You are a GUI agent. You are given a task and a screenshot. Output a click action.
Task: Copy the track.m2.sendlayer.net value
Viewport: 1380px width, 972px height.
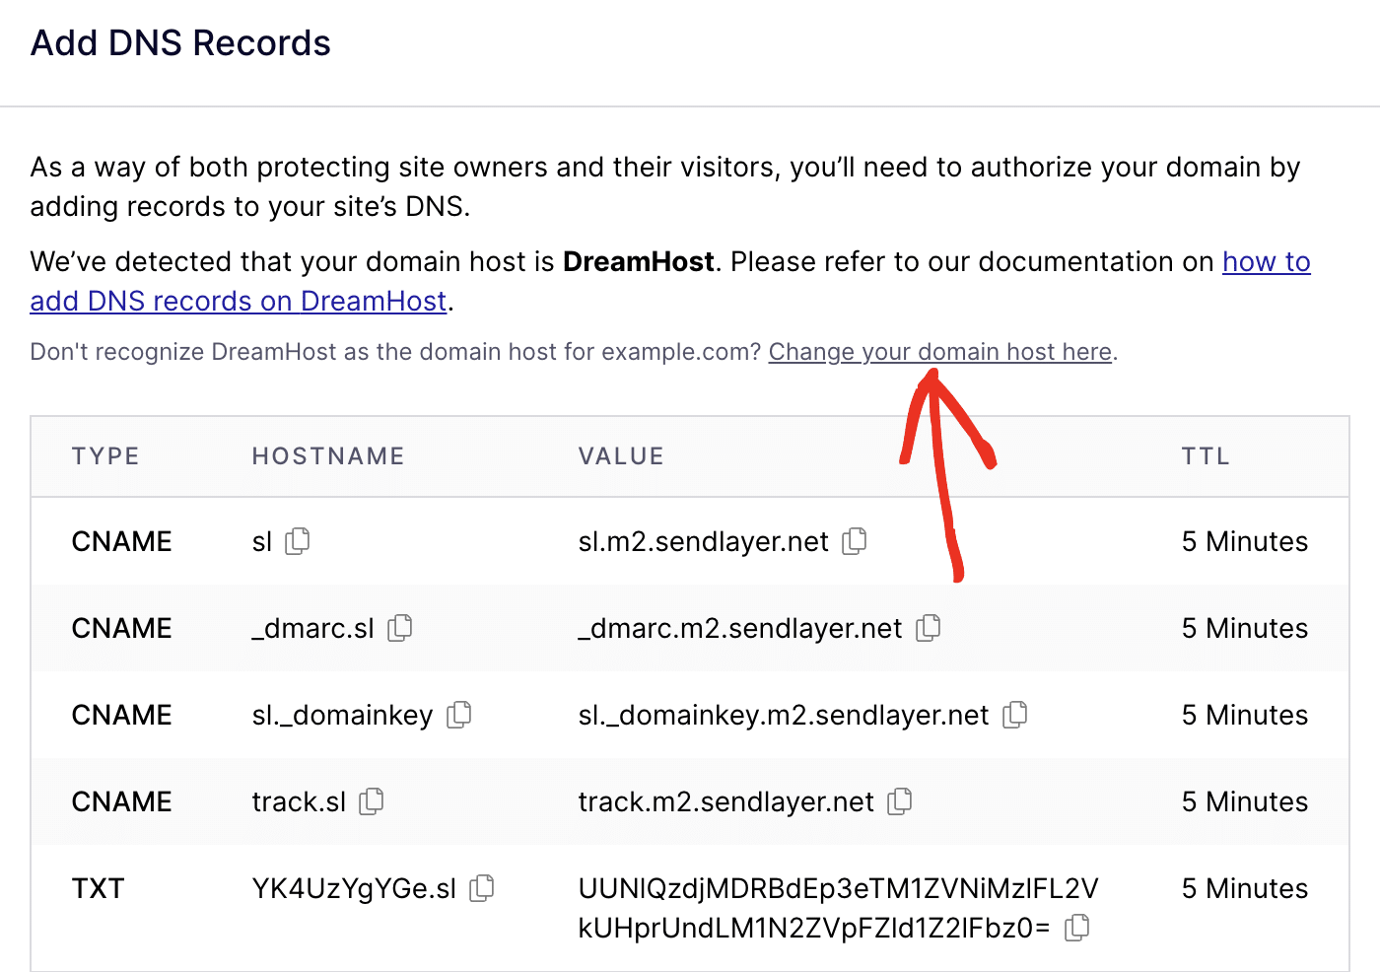click(900, 801)
